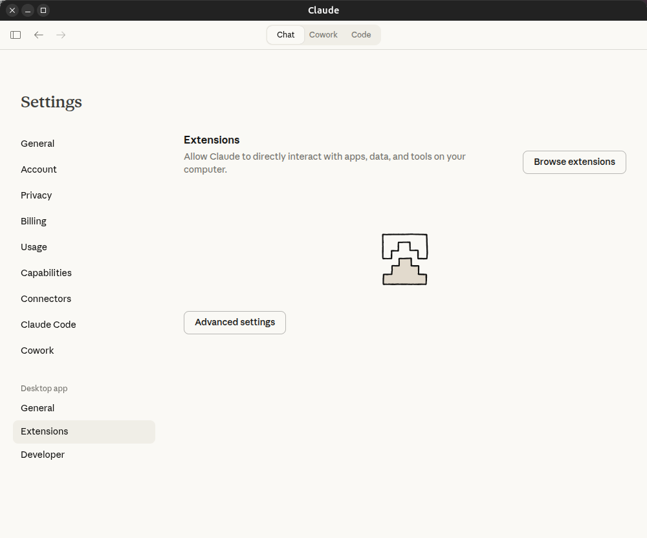Switch to the Chat tab
The height and width of the screenshot is (538, 647).
coord(285,35)
